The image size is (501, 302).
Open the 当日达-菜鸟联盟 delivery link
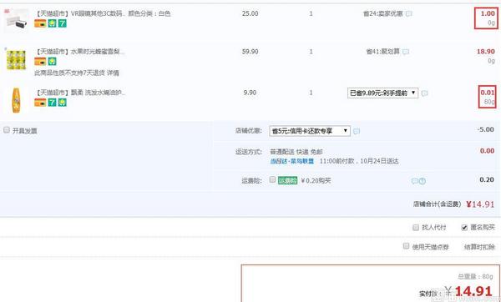click(292, 161)
